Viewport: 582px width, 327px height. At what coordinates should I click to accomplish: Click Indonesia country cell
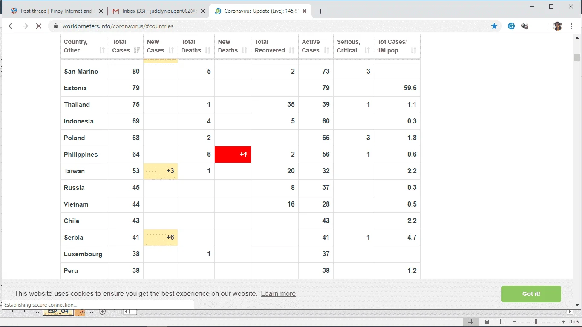(x=84, y=121)
